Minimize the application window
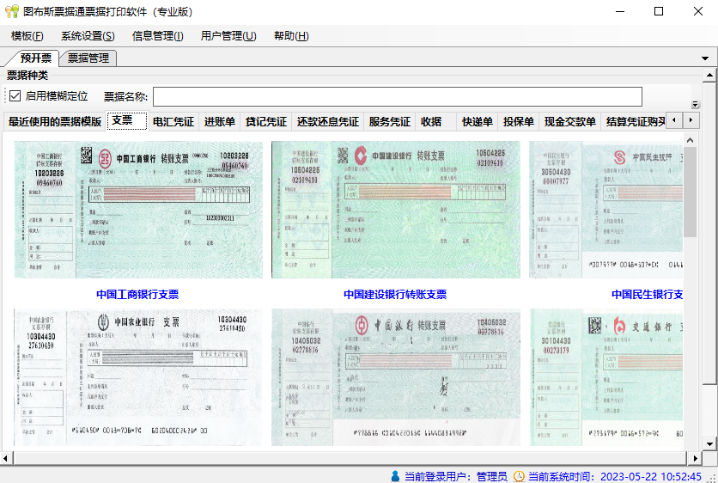The height and width of the screenshot is (483, 718). pyautogui.click(x=620, y=11)
